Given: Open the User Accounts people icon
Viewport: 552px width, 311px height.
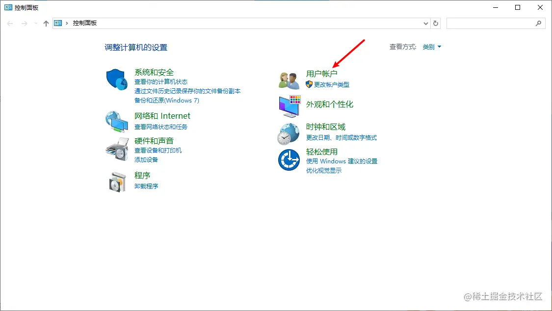Looking at the screenshot, I should [x=289, y=80].
